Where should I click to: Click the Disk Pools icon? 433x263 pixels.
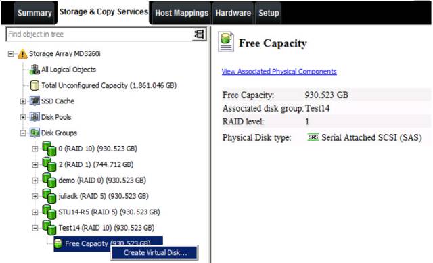coord(35,117)
